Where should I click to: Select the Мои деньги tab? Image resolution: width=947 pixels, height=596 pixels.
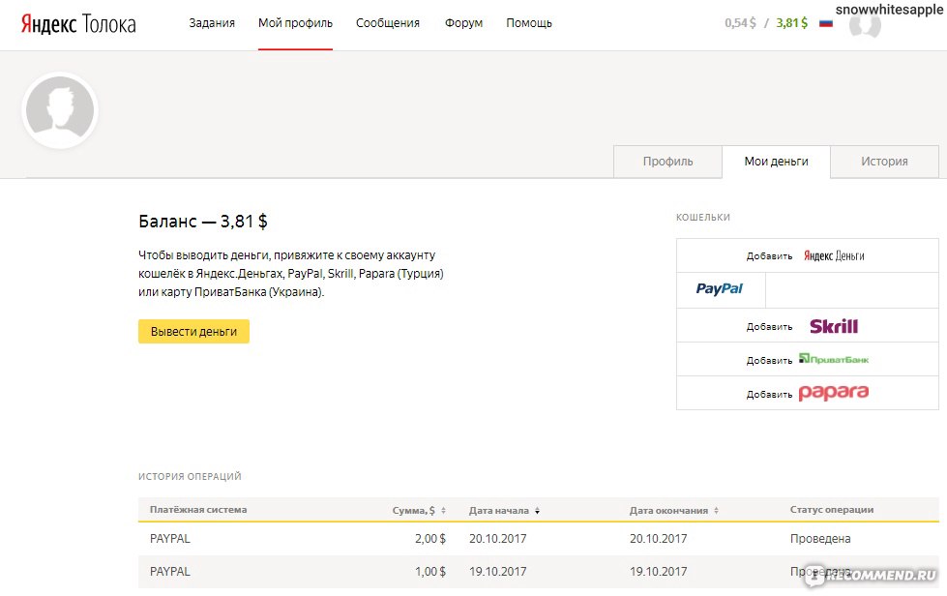(776, 162)
